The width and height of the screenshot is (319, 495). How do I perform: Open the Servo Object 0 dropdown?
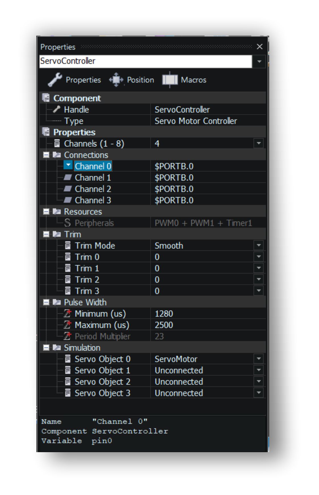[x=259, y=359]
